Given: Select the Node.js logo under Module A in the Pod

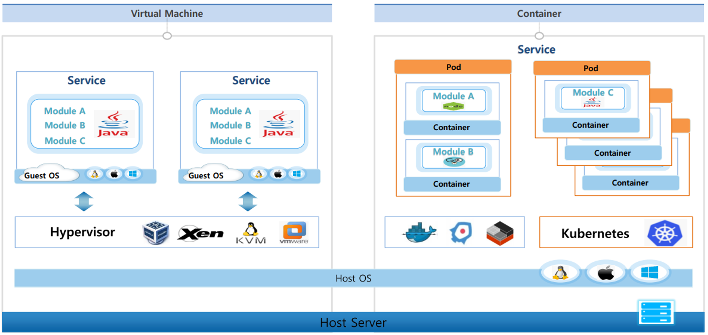Looking at the screenshot, I should point(453,106).
